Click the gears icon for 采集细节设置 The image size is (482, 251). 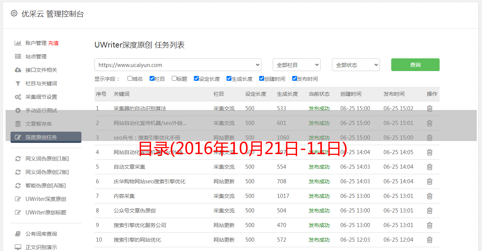coord(18,97)
